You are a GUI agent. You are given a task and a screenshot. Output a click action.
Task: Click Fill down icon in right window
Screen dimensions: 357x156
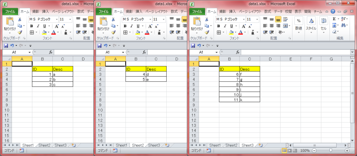334,25
